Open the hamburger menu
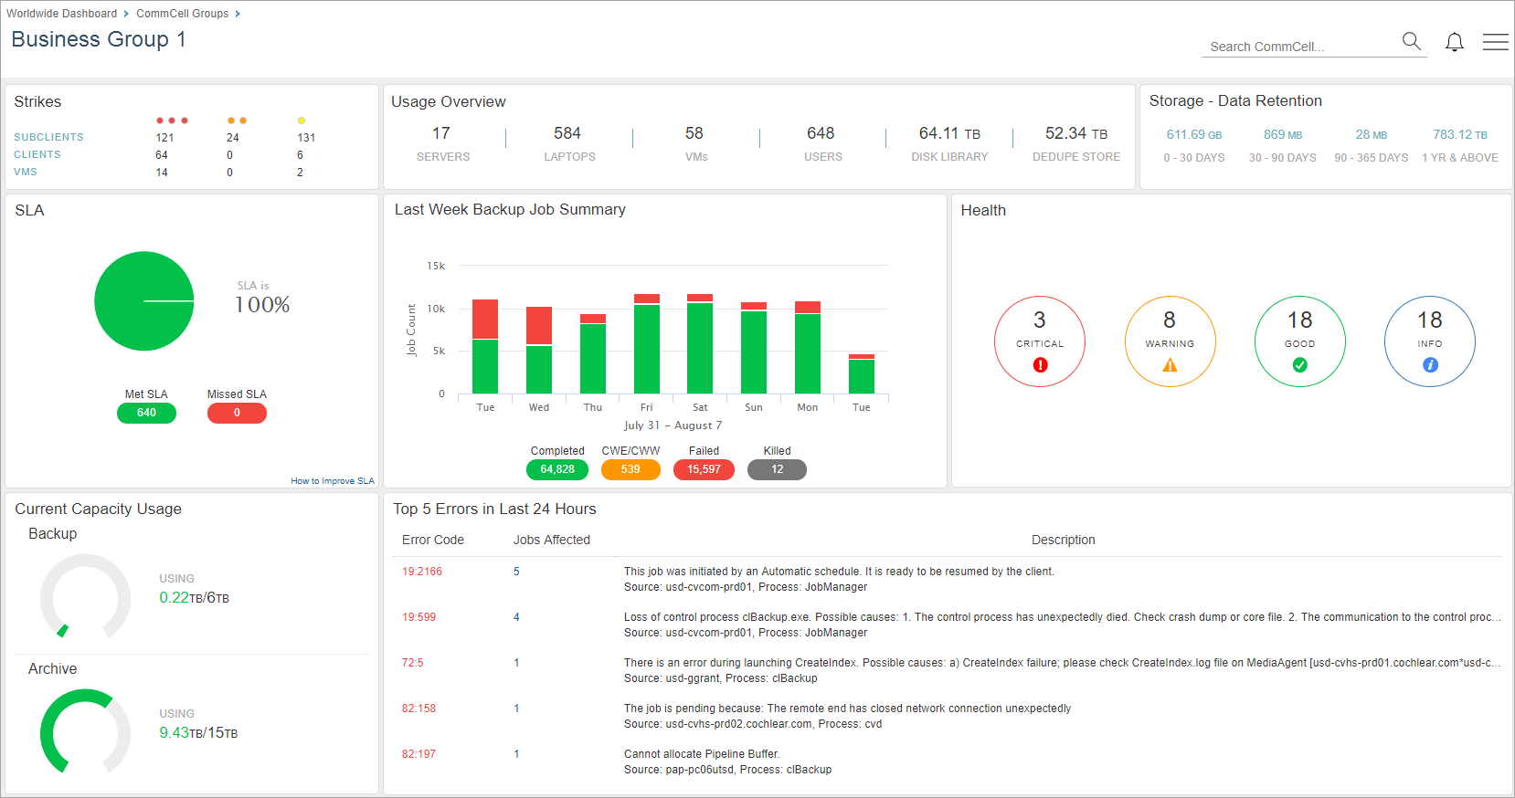 [1495, 42]
